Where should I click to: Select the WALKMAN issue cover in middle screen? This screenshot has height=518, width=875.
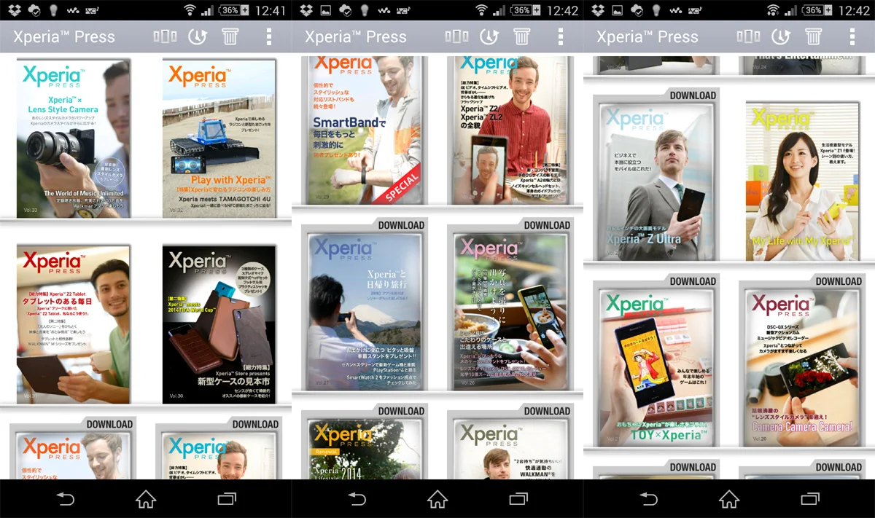click(x=510, y=450)
